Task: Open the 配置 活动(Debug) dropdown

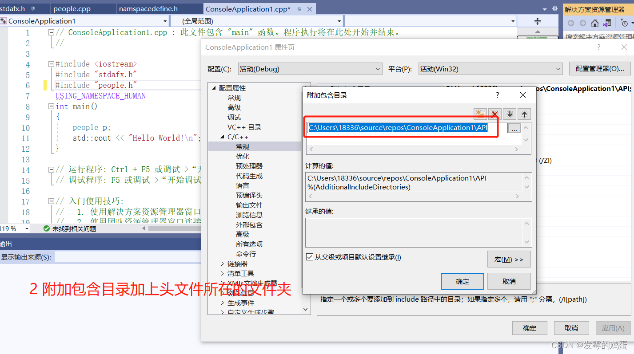Action: (x=310, y=69)
